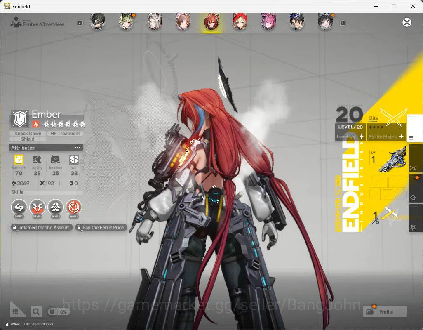The image size is (423, 330).
Task: Select the dark-haired male operator with blue horns
Action: click(x=297, y=21)
